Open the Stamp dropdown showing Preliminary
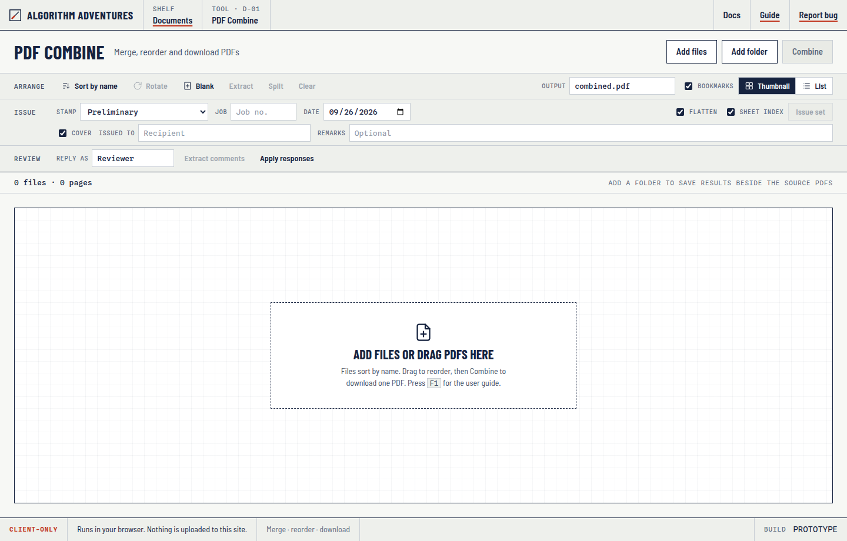The height and width of the screenshot is (541, 847). coord(144,112)
